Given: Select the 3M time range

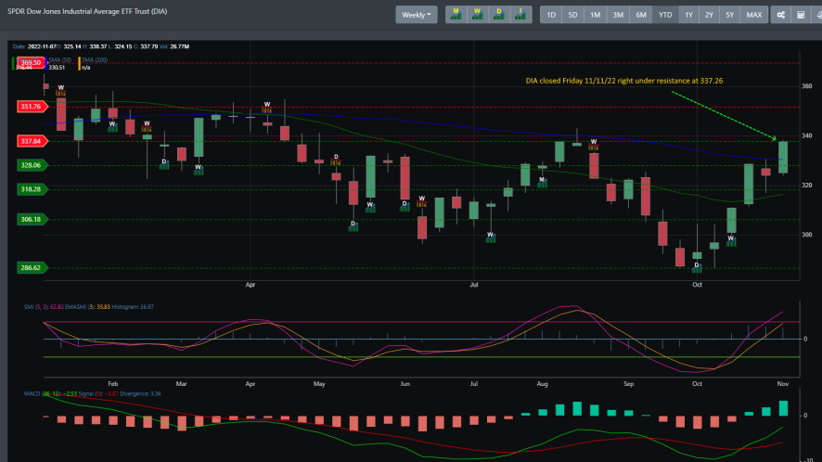Looking at the screenshot, I should pos(618,15).
